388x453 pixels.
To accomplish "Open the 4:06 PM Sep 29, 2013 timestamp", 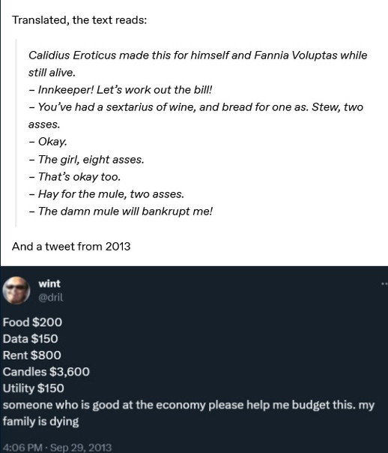I will pyautogui.click(x=57, y=448).
